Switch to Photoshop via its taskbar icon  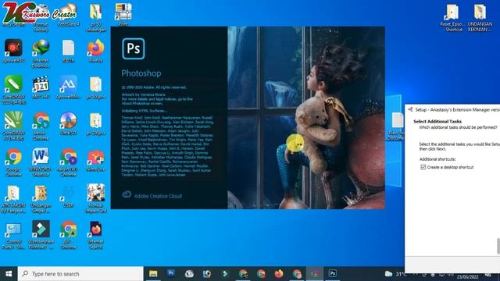[333, 274]
